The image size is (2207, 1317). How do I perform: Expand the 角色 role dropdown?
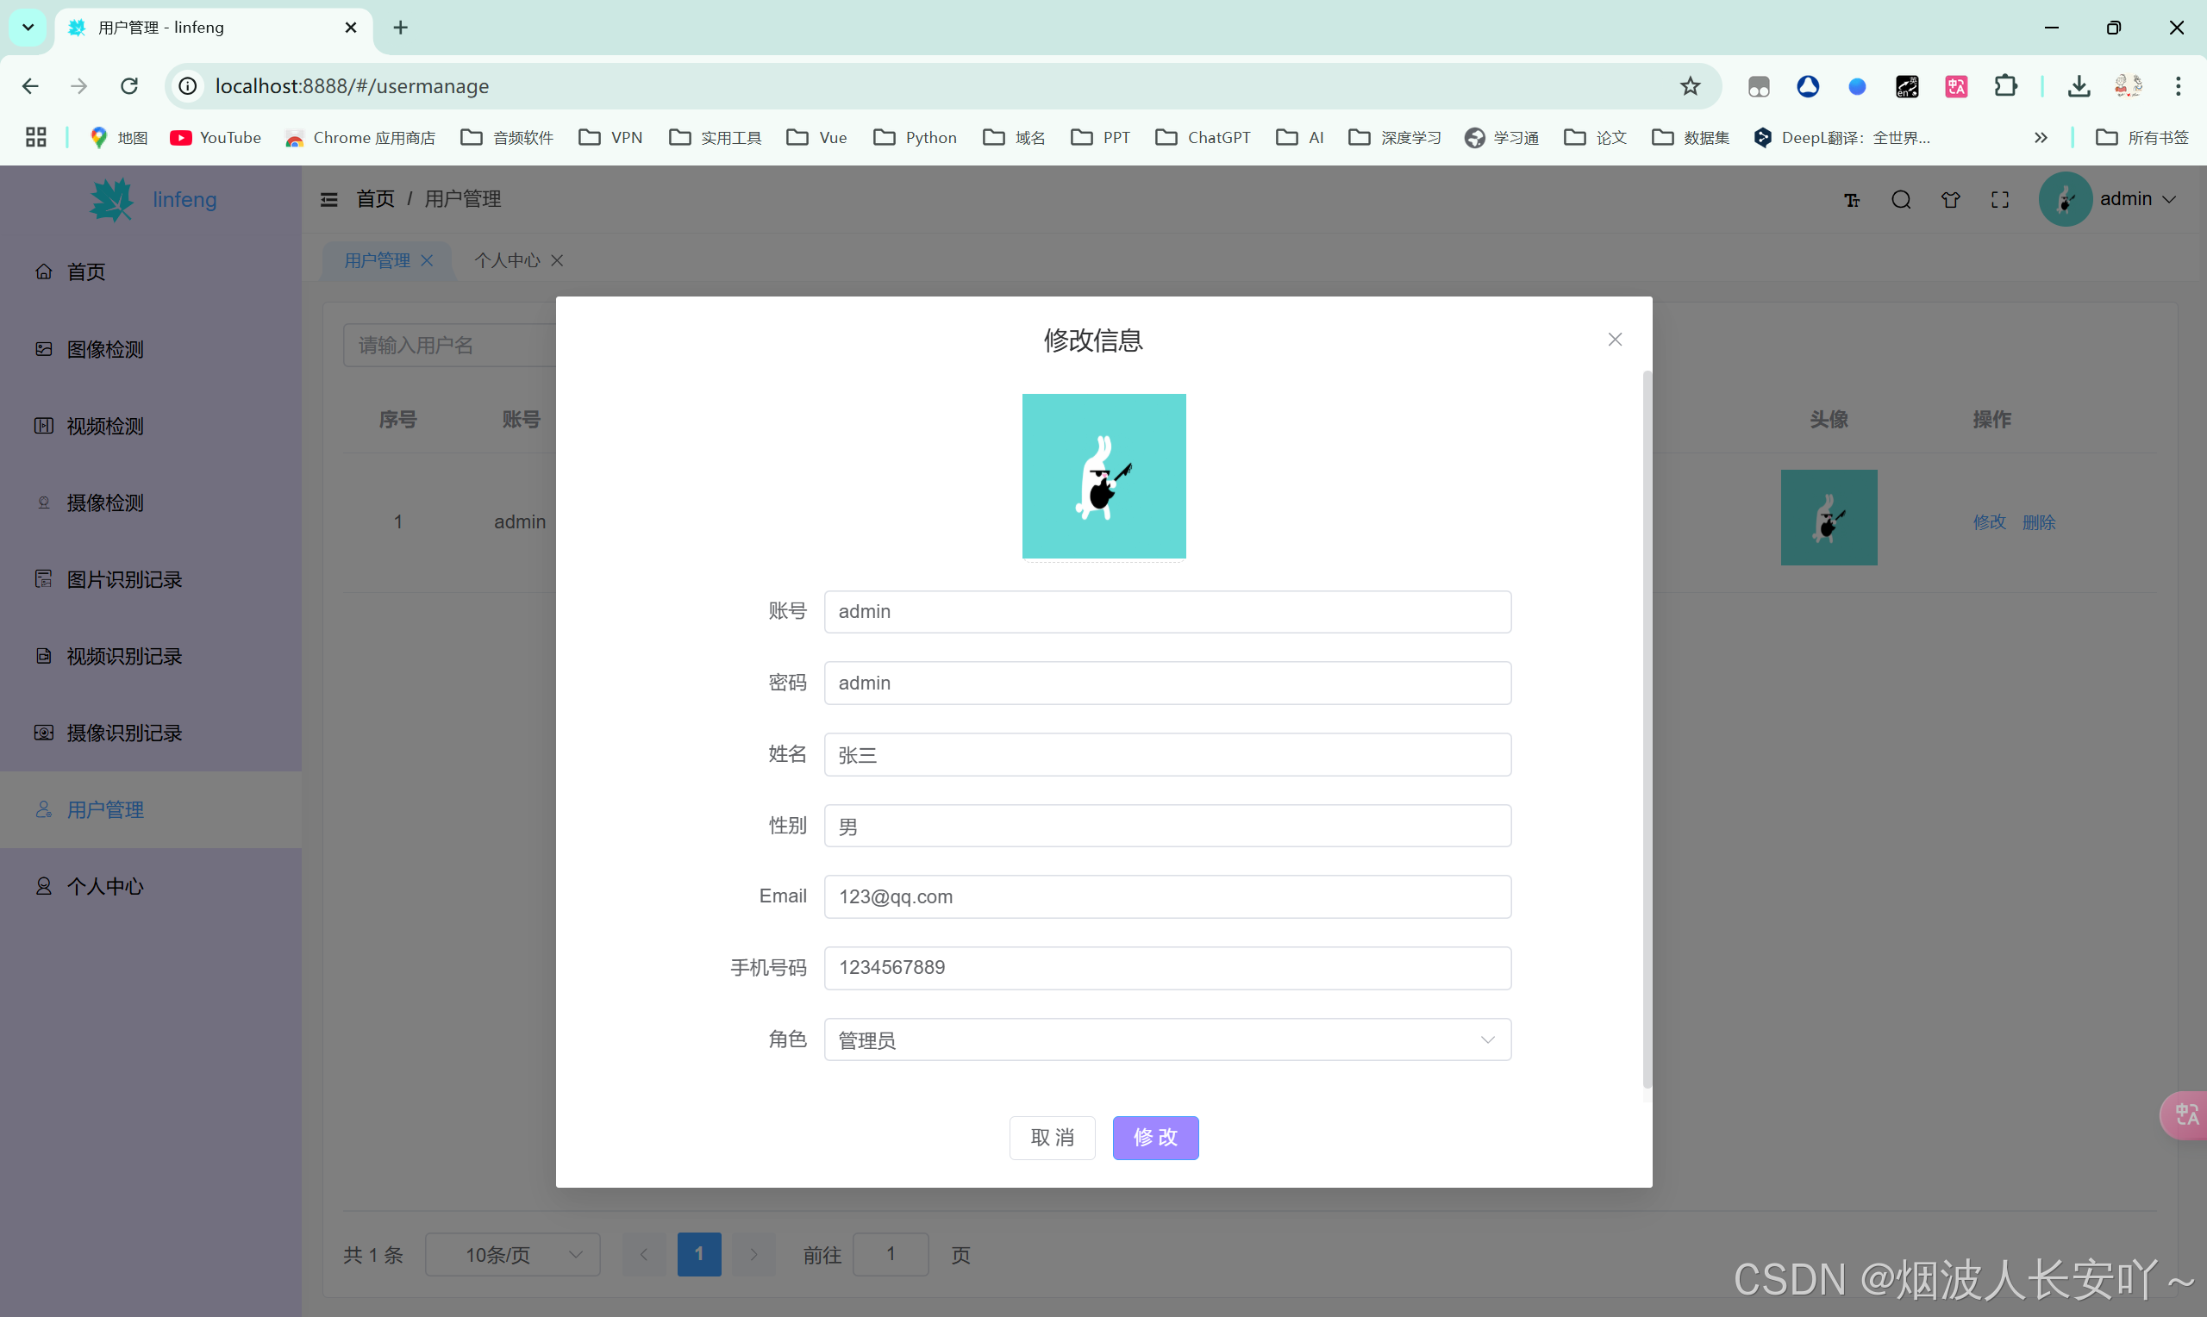point(1166,1039)
